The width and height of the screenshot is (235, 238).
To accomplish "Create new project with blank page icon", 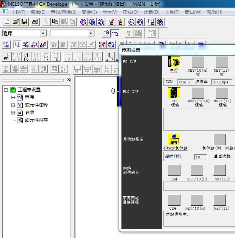I will point(7,22).
